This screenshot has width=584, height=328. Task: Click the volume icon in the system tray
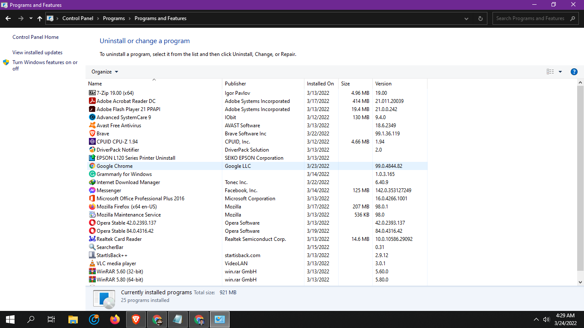point(546,319)
